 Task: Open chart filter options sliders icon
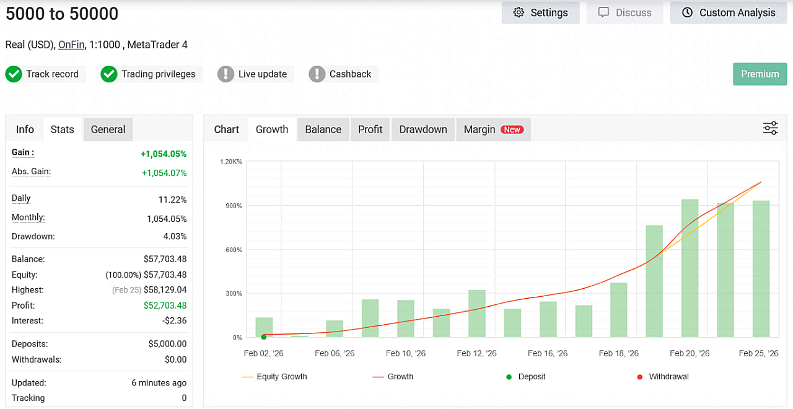pyautogui.click(x=770, y=128)
